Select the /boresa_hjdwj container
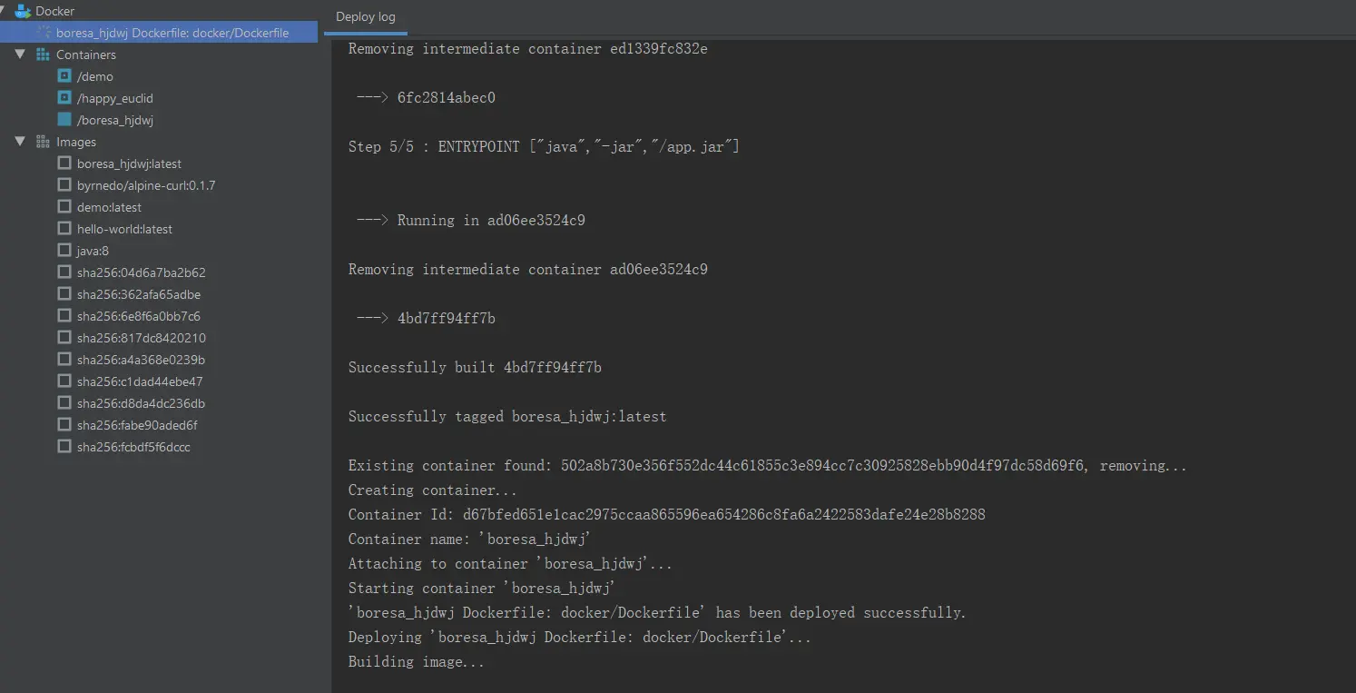 tap(115, 120)
